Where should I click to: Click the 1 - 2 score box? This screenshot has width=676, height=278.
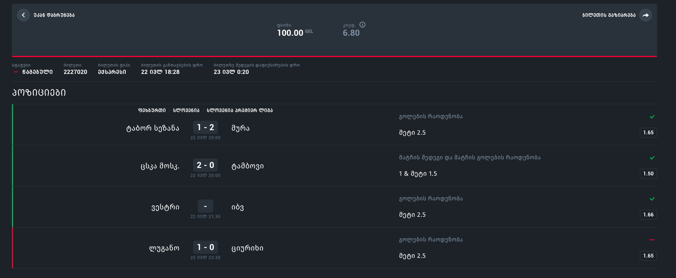205,127
